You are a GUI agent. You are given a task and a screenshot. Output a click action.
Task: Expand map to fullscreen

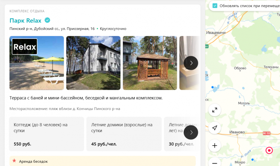click(215, 110)
